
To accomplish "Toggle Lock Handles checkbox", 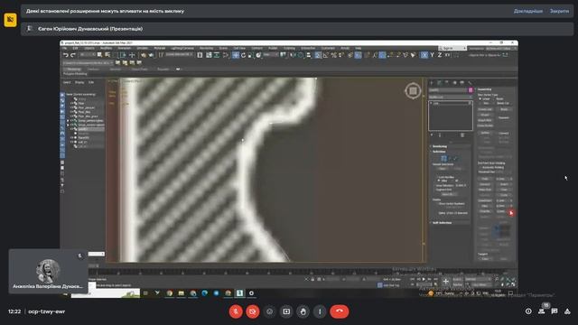I will click(x=437, y=177).
